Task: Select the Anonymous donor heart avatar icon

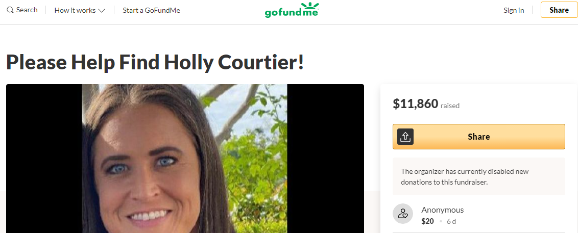Action: tap(402, 214)
